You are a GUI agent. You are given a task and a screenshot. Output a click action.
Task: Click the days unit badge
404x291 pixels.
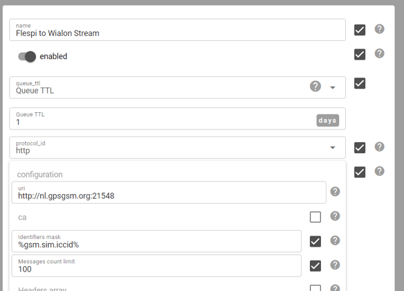pyautogui.click(x=328, y=121)
